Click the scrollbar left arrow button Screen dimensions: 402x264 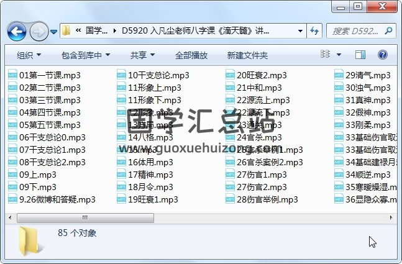(x=11, y=218)
